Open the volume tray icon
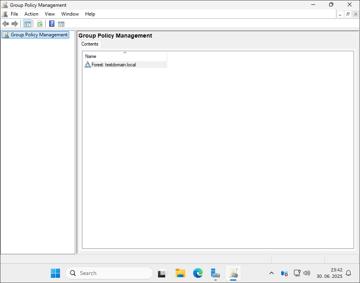The image size is (360, 283). point(307,273)
